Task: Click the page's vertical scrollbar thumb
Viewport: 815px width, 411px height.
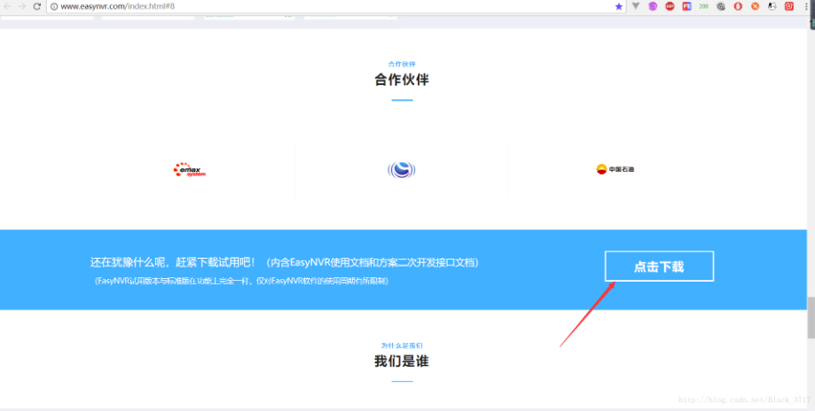Action: [811, 318]
